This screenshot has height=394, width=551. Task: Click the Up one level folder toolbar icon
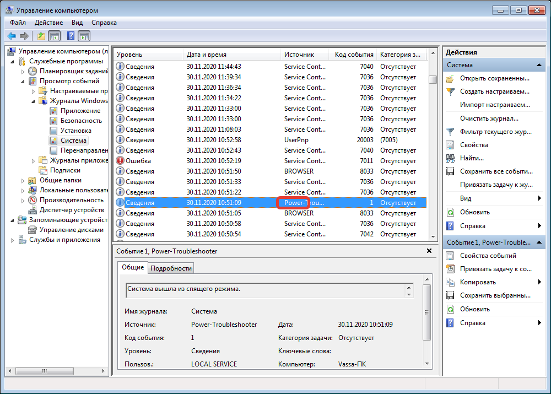pos(41,36)
